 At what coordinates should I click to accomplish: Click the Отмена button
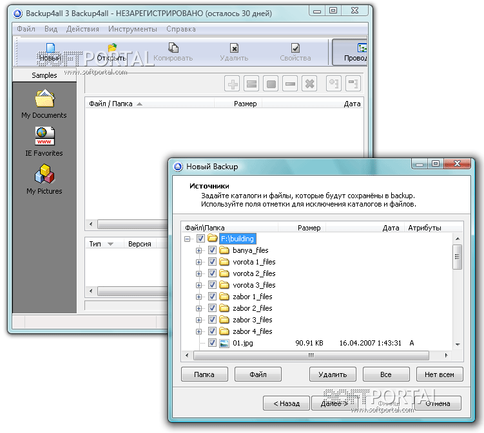point(438,403)
